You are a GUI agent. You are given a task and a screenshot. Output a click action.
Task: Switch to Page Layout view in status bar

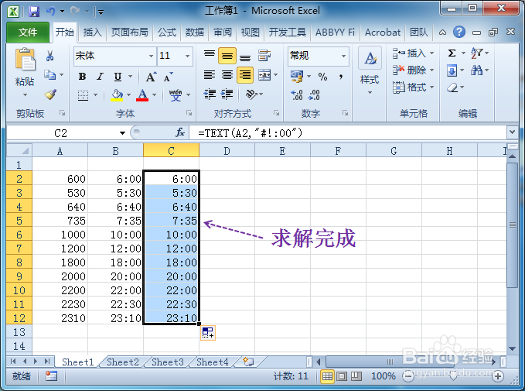coord(342,376)
